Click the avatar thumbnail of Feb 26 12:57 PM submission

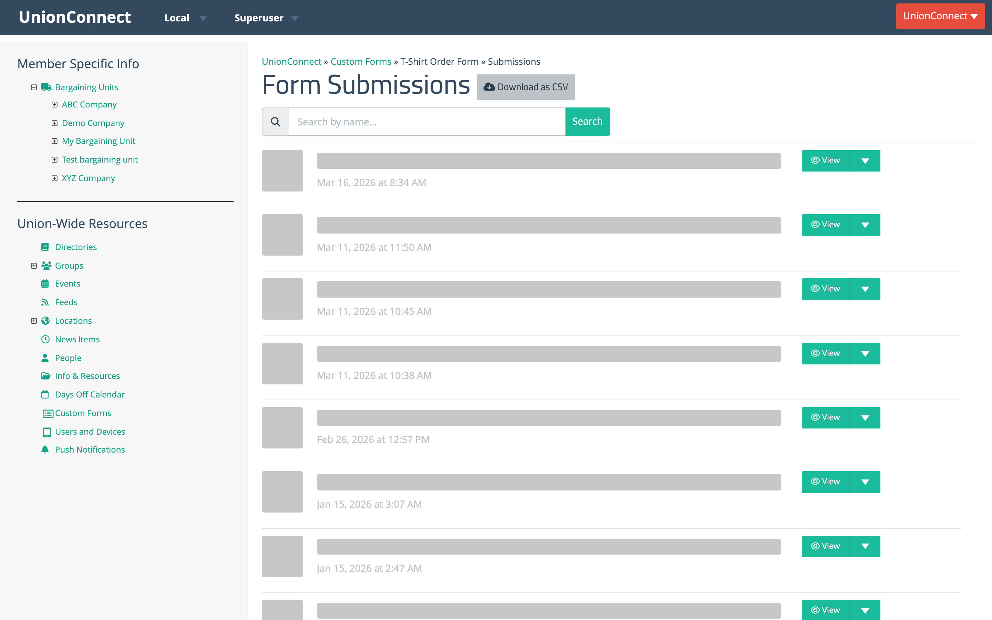282,428
